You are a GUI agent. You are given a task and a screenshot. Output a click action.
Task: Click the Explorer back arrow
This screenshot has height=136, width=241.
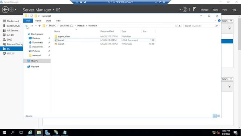click(26, 26)
